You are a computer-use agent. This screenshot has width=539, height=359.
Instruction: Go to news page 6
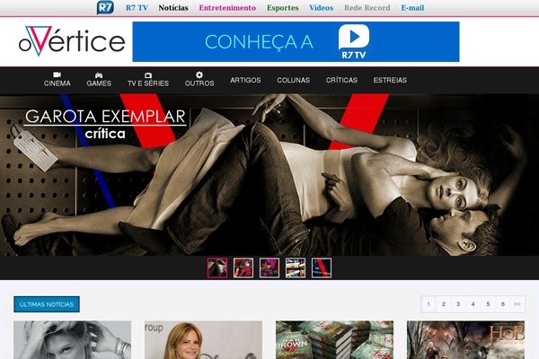[x=503, y=304]
